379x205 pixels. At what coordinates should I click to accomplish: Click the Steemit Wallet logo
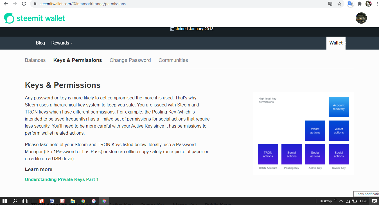pyautogui.click(x=34, y=18)
